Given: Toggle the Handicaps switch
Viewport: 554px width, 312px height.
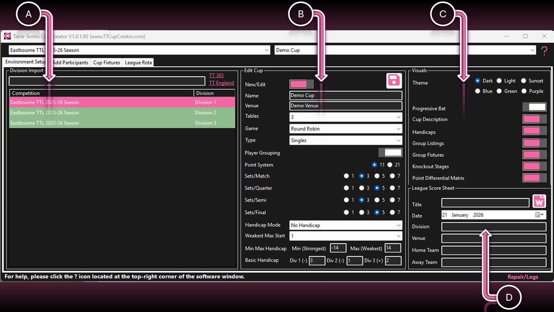Looking at the screenshot, I should click(x=534, y=131).
